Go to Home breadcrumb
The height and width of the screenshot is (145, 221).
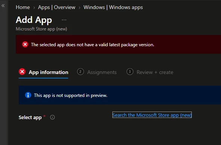click(23, 7)
